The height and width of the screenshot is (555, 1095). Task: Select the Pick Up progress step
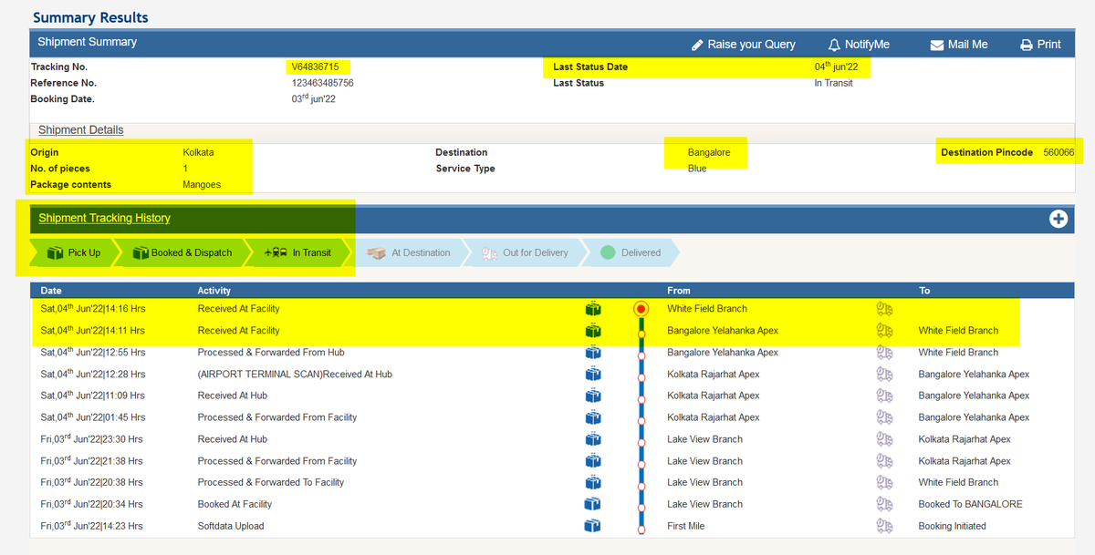[71, 252]
